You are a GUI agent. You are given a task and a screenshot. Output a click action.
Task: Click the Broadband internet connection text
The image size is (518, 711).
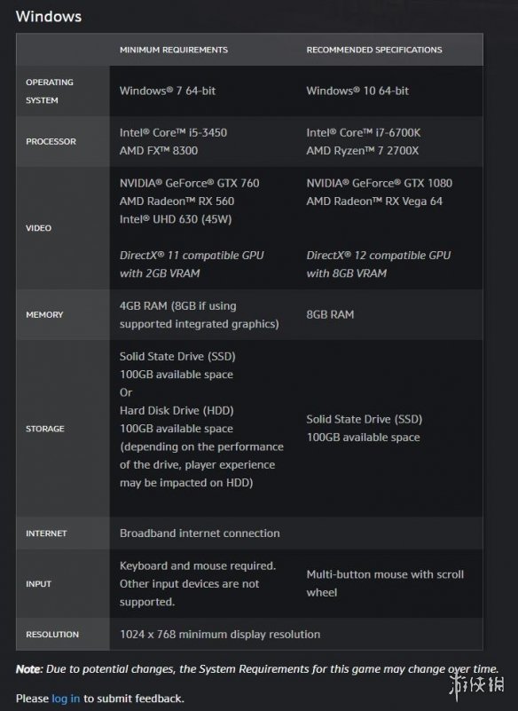[200, 533]
